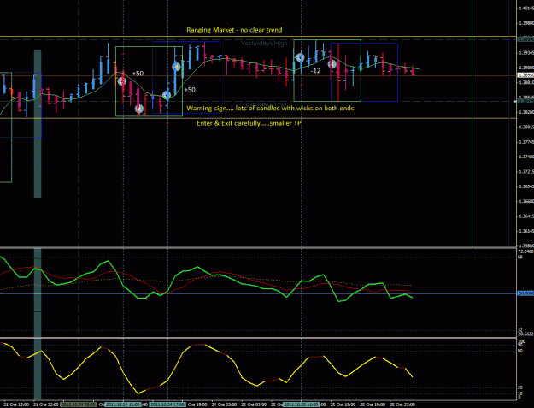The width and height of the screenshot is (534, 408).
Task: Click the highlighted 2011.10.25 11:00 time label
Action: pyautogui.click(x=302, y=405)
